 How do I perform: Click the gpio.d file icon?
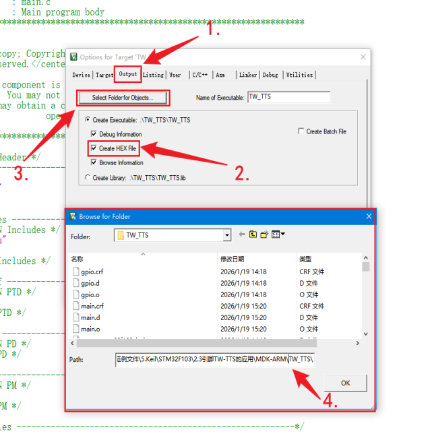[75, 283]
